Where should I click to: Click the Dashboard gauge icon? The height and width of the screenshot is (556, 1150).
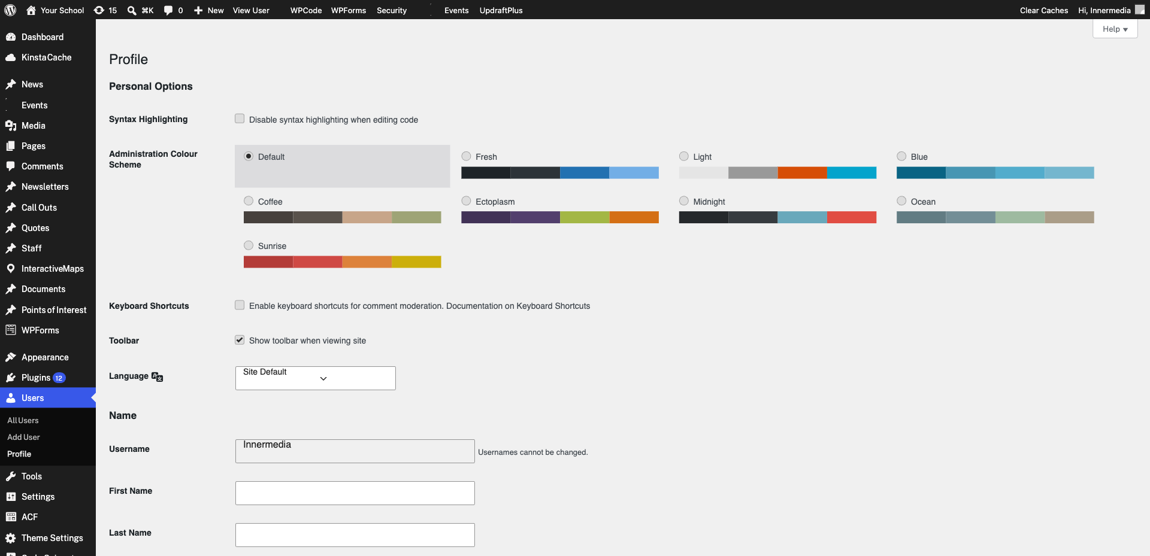(11, 37)
